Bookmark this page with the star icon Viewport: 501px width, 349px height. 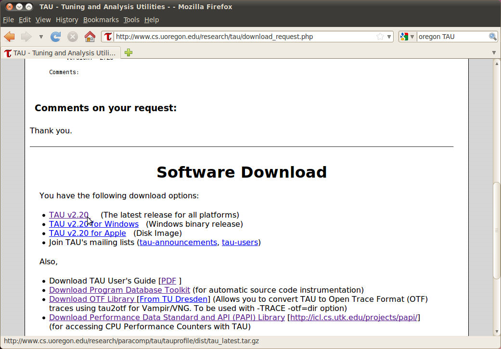click(380, 37)
